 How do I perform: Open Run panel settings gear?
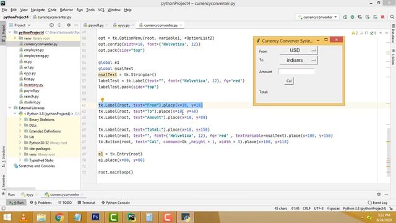379,194
